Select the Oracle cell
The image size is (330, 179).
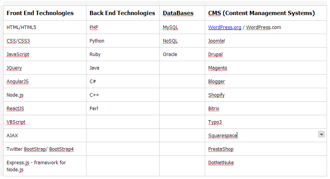pyautogui.click(x=182, y=55)
